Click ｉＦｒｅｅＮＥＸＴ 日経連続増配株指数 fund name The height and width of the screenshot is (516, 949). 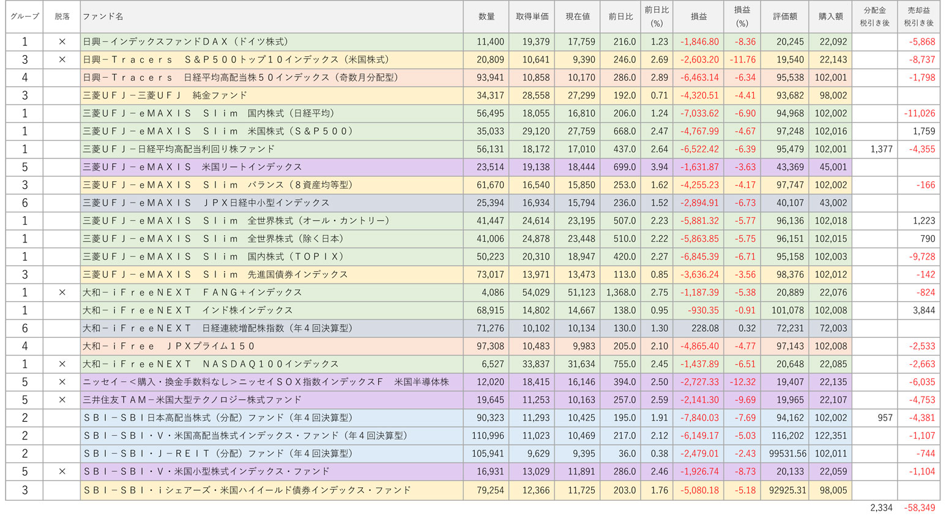point(218,328)
